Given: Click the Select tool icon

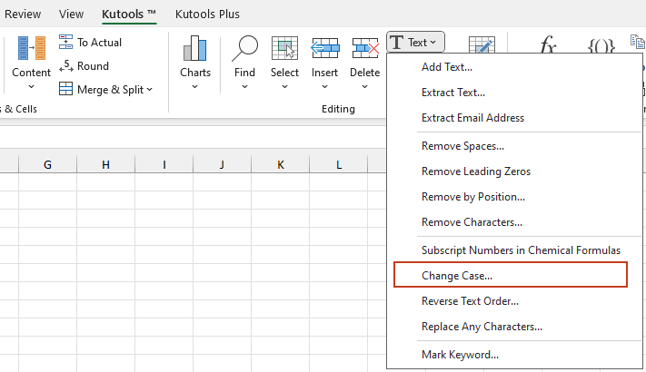Looking at the screenshot, I should click(284, 50).
